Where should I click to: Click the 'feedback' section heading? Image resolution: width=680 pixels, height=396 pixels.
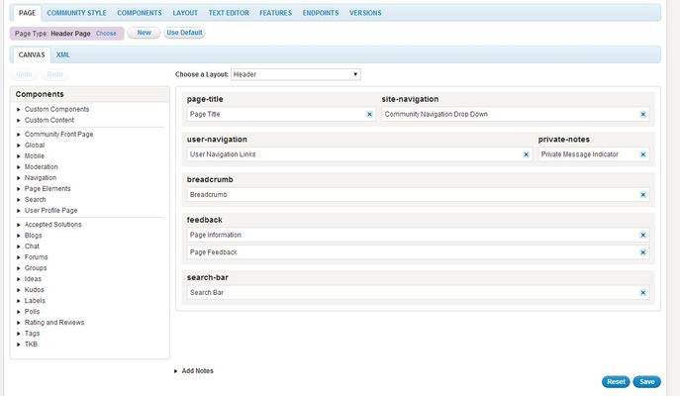(x=204, y=220)
